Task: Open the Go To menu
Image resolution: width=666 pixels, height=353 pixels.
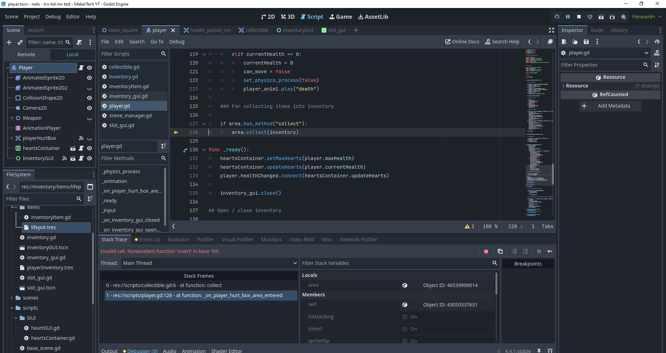Action: tap(157, 42)
